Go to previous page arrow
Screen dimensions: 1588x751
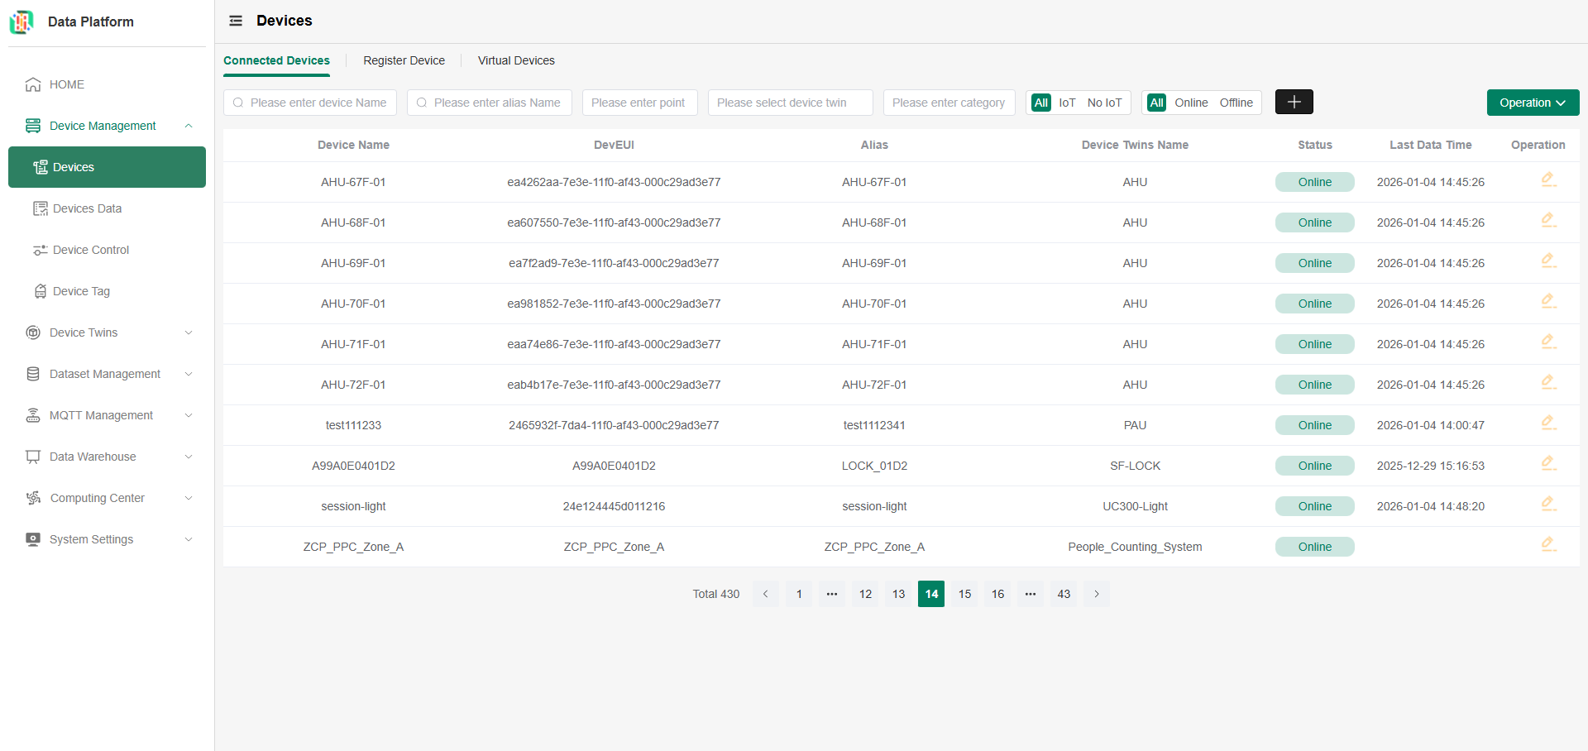pos(766,594)
